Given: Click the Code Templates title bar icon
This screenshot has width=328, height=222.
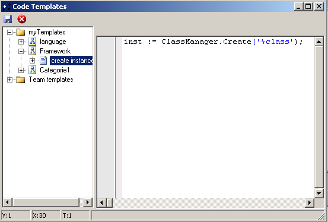Looking at the screenshot, I should click(x=7, y=7).
